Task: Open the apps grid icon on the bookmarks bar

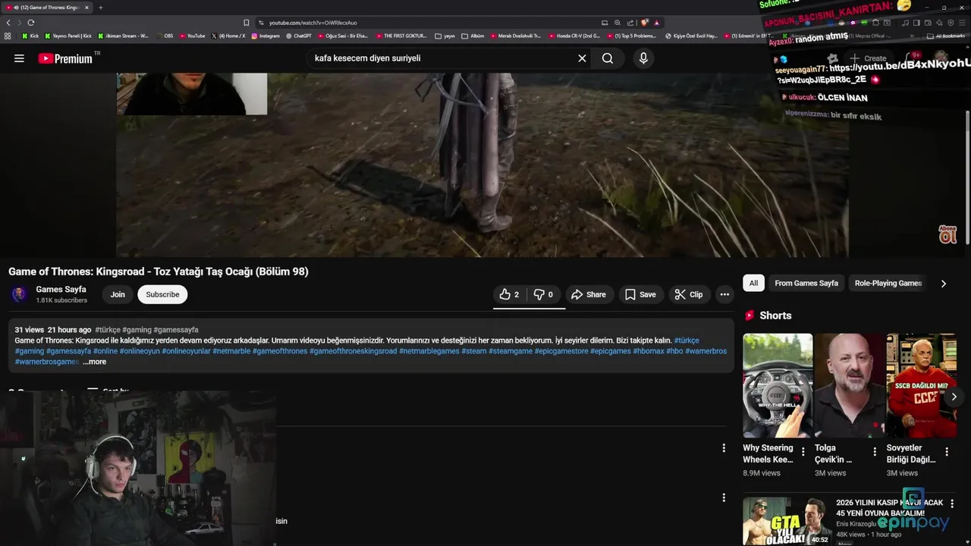Action: click(x=8, y=36)
